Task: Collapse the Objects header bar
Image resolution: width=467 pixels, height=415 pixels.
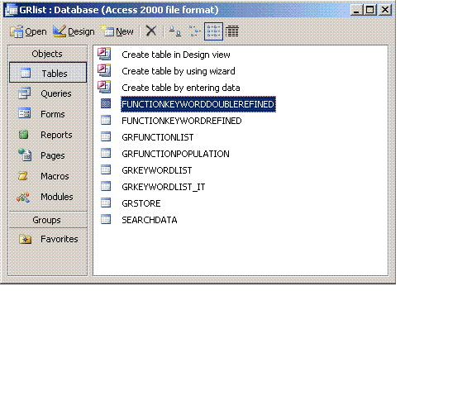Action: coord(48,54)
